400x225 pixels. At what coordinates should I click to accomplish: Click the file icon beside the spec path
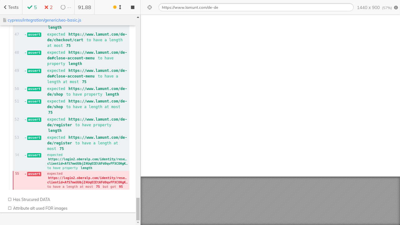click(4, 20)
